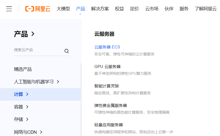Image resolution: width=220 pixels, height=136 pixels.
Task: Open the 轻量应用服务器 link
Action: click(109, 125)
